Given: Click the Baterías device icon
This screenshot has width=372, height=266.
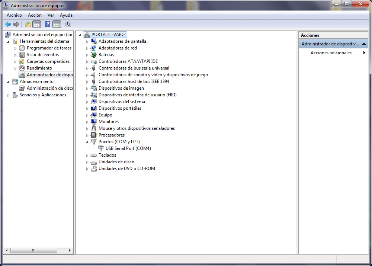Looking at the screenshot, I should (94, 55).
